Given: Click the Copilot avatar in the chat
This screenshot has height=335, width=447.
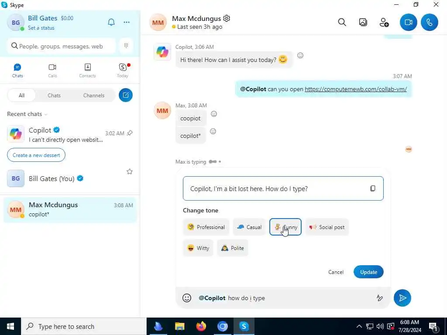Looking at the screenshot, I should coord(162,52).
